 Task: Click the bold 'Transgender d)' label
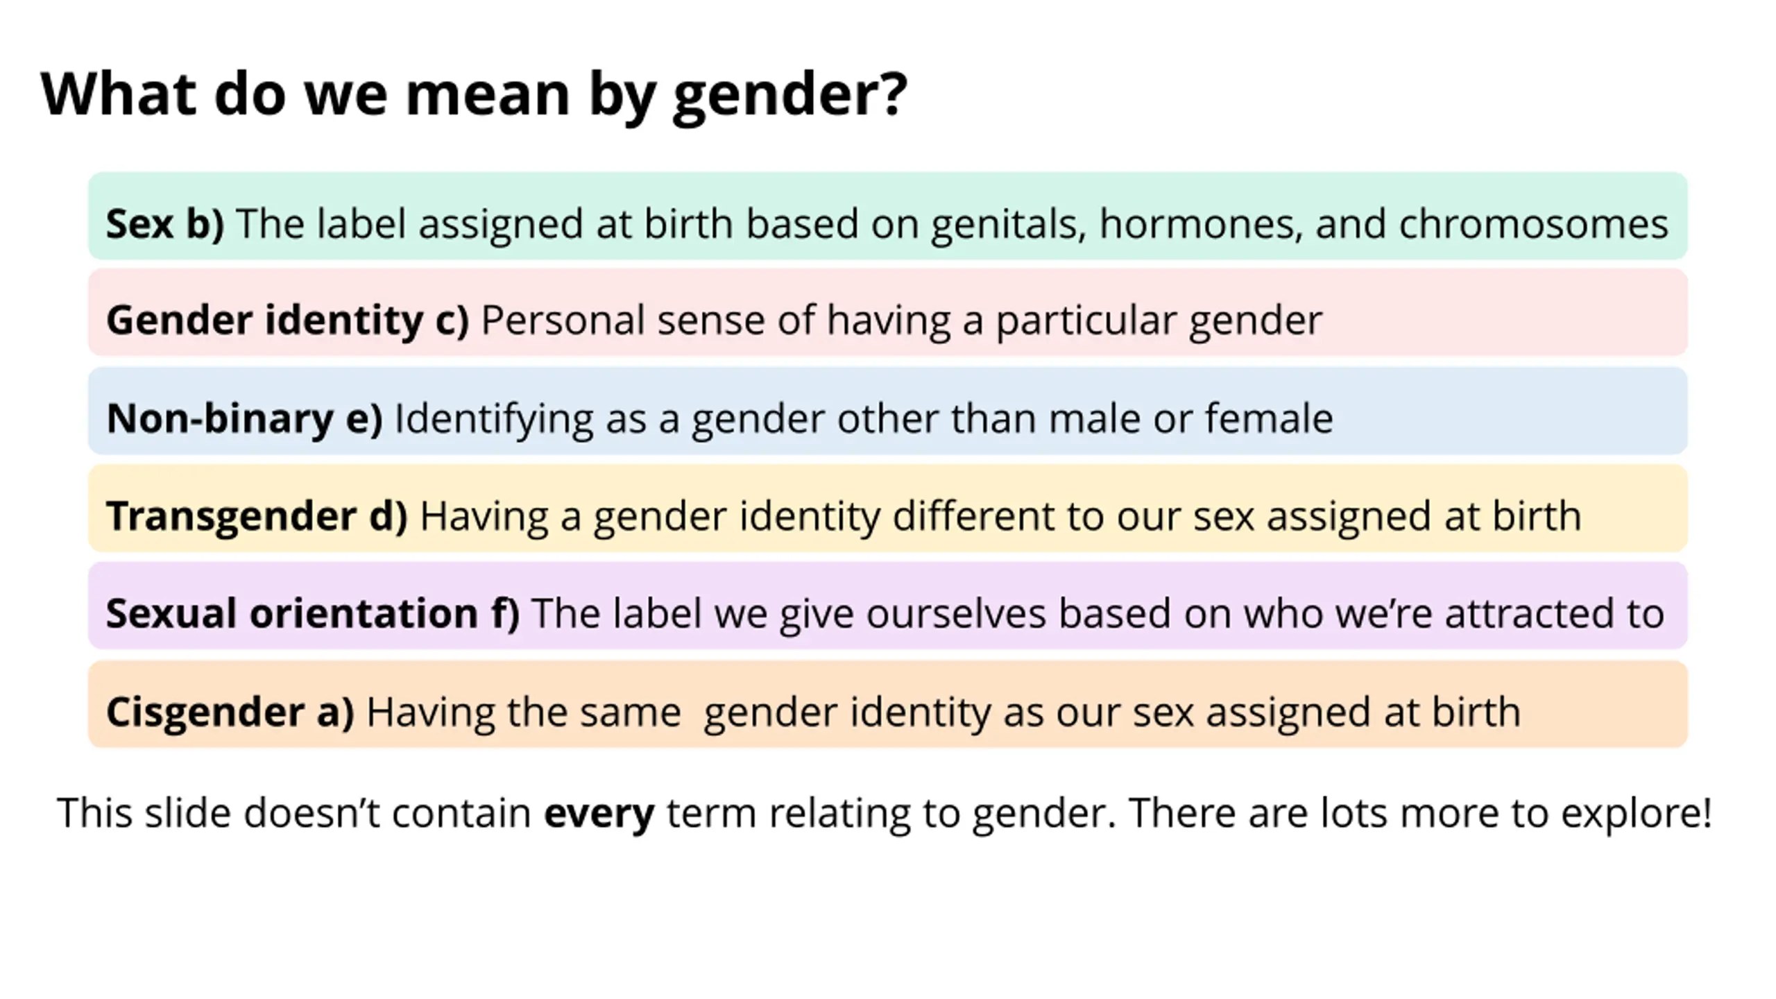(x=257, y=516)
